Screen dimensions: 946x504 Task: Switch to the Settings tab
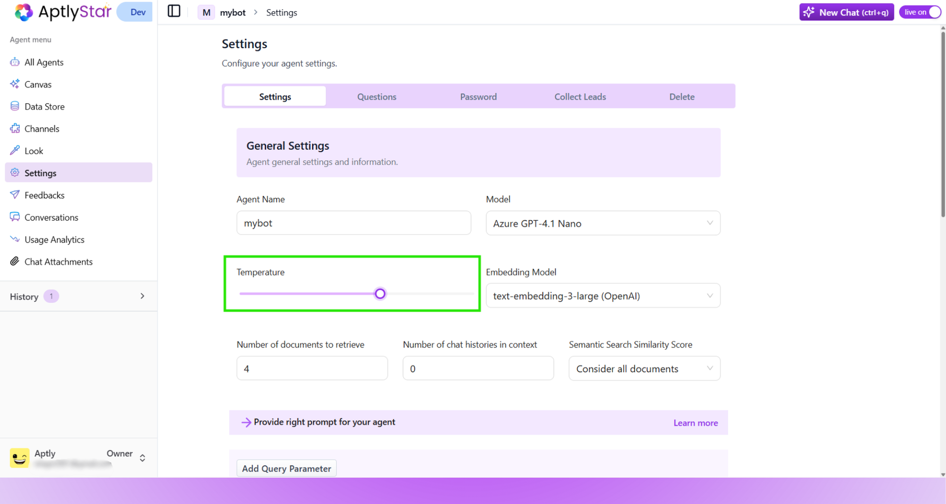point(275,96)
